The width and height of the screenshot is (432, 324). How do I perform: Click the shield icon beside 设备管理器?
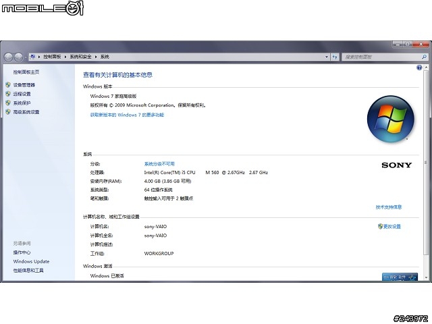8,85
